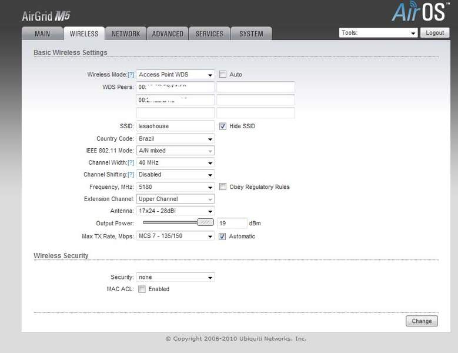Go to the ADVANCED tab
Viewport: 458px width, 353px height.
pyautogui.click(x=168, y=34)
